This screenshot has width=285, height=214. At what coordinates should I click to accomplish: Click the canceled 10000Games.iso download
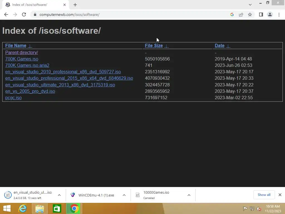pyautogui.click(x=156, y=195)
